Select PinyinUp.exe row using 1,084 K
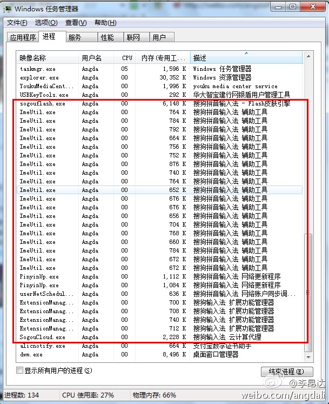This screenshot has height=404, width=329. 159,285
